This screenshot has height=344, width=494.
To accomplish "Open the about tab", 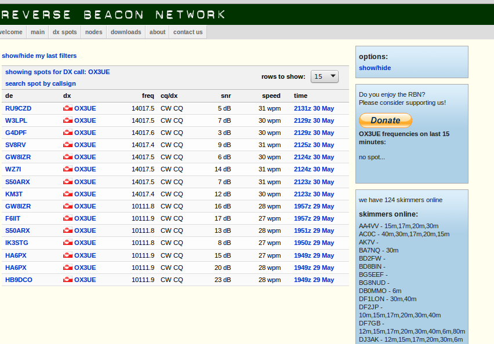I will tap(157, 32).
